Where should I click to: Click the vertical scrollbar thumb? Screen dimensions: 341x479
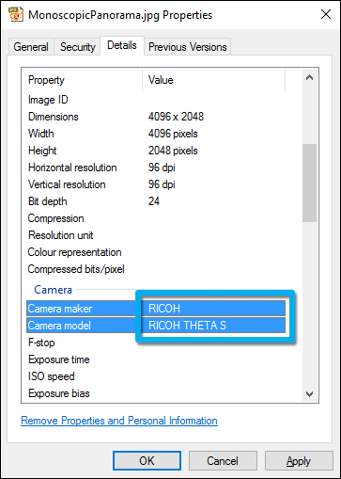pos(309,183)
